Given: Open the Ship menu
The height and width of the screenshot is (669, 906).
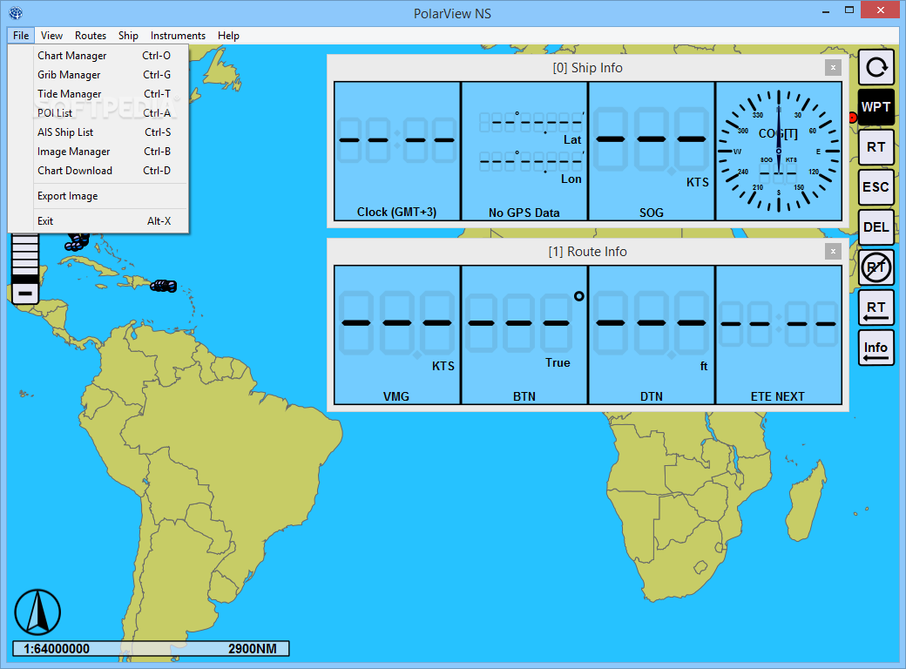Looking at the screenshot, I should pos(128,35).
